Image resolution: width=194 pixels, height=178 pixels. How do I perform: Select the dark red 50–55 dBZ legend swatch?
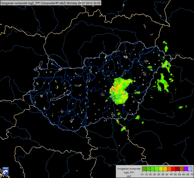point(178,169)
